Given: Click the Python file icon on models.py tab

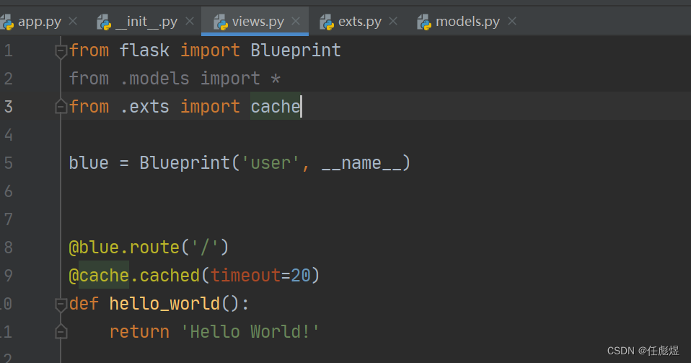Looking at the screenshot, I should pyautogui.click(x=424, y=22).
